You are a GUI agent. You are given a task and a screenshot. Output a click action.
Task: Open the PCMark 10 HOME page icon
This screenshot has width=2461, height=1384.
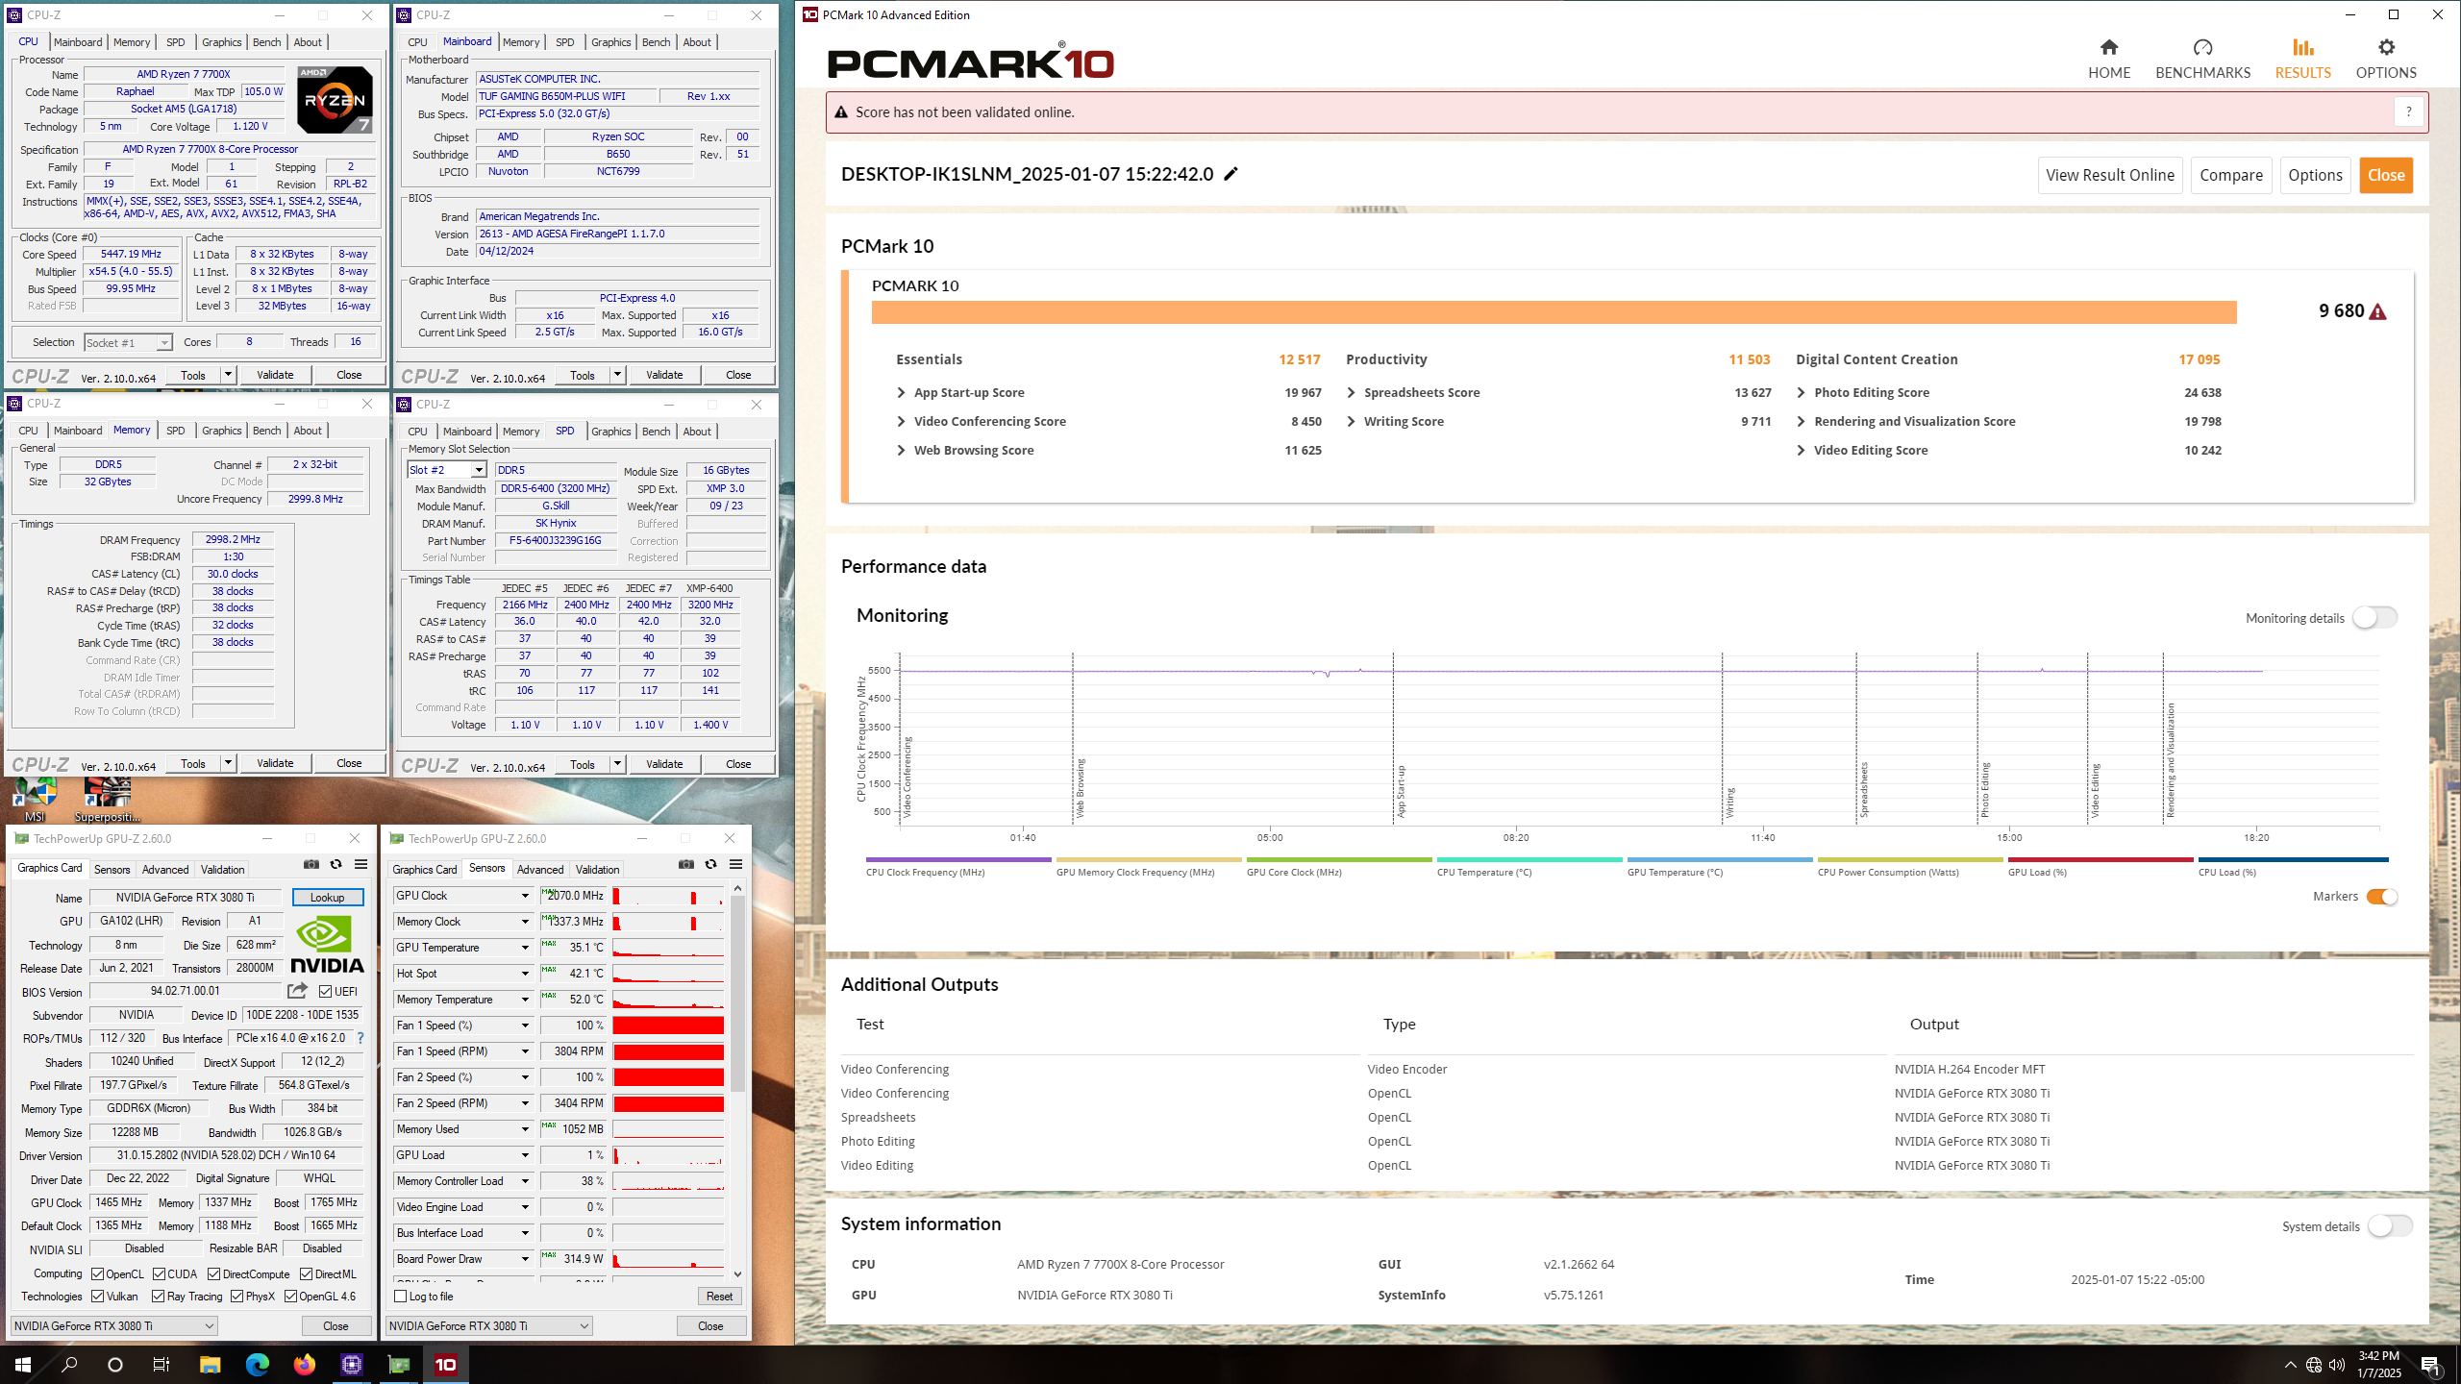(2108, 47)
